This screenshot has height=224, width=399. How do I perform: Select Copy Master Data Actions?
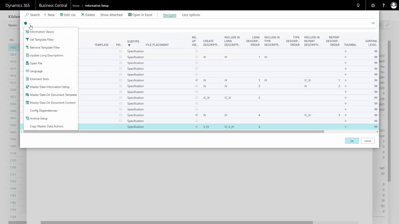point(46,126)
